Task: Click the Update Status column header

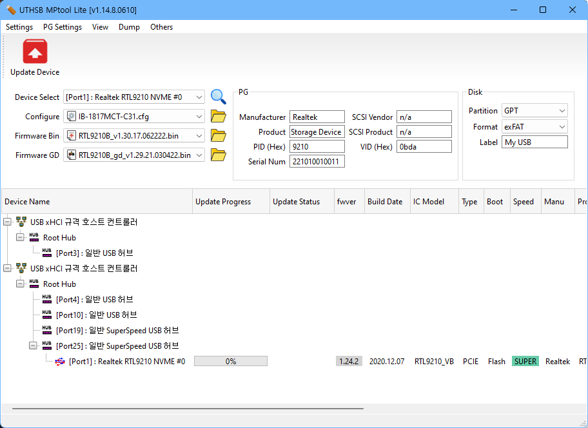Action: [x=302, y=202]
